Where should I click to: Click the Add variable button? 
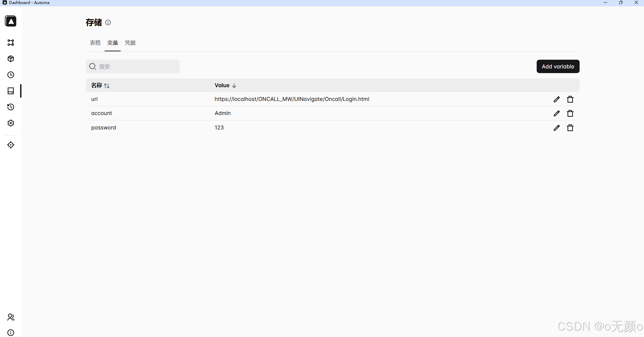click(558, 66)
